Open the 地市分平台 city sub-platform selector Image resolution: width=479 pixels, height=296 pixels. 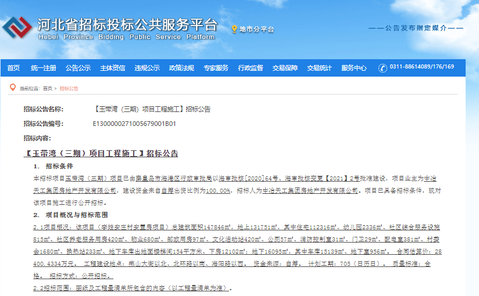[x=256, y=29]
